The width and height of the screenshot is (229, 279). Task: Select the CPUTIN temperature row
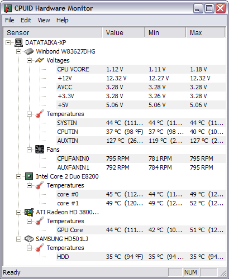point(141,132)
